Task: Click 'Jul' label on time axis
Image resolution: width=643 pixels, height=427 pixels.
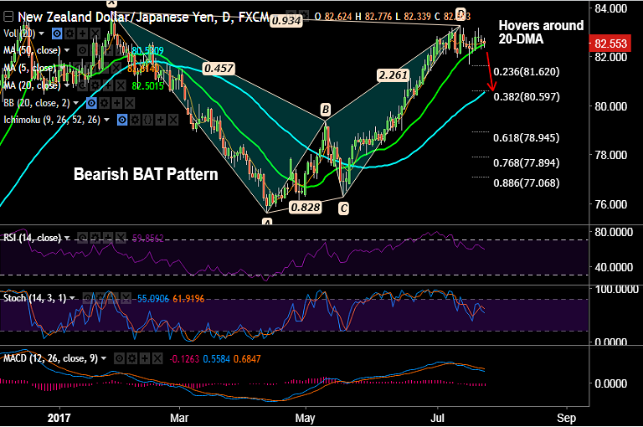Action: pyautogui.click(x=438, y=418)
